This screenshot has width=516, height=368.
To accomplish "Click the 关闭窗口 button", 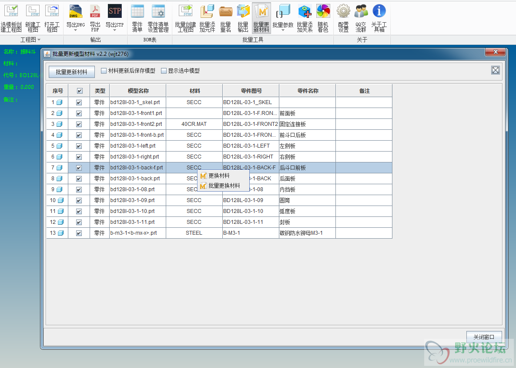I will coord(484,337).
